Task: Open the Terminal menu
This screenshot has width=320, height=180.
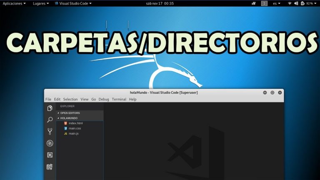Action: tap(119, 100)
